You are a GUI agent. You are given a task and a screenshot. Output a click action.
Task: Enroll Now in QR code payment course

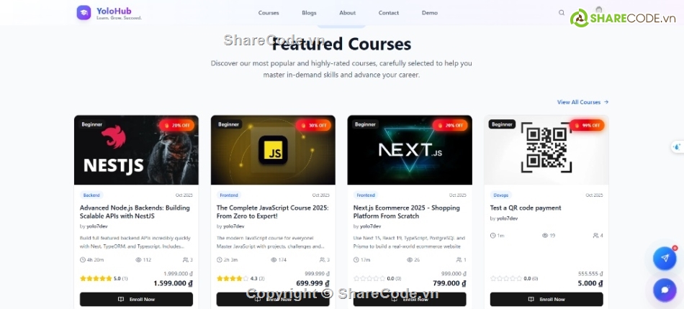point(546,300)
